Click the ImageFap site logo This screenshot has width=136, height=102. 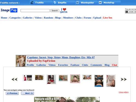tap(9, 10)
